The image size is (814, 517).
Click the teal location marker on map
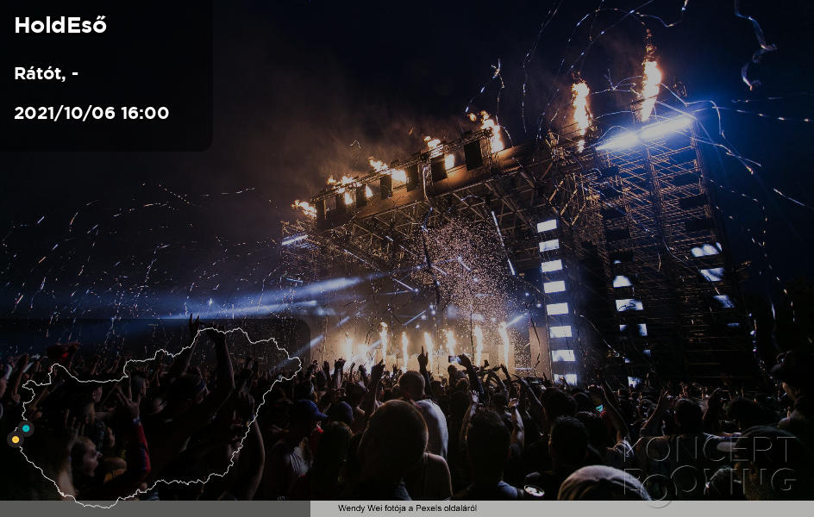tap(26, 428)
